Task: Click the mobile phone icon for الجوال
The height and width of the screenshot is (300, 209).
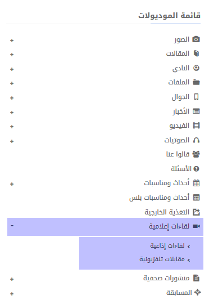Action: [x=196, y=97]
